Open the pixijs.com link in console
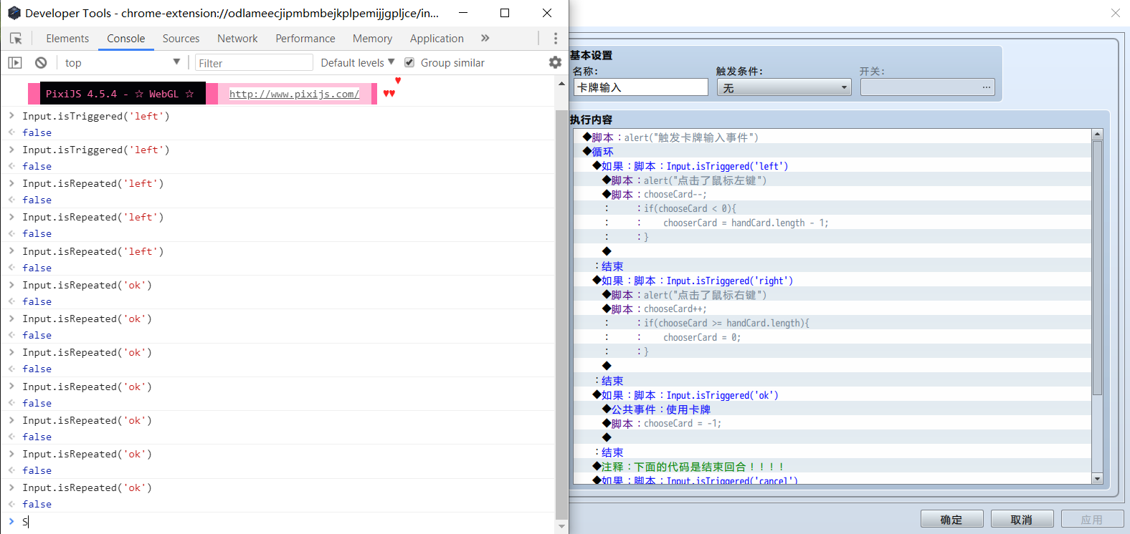Image resolution: width=1130 pixels, height=534 pixels. tap(294, 94)
